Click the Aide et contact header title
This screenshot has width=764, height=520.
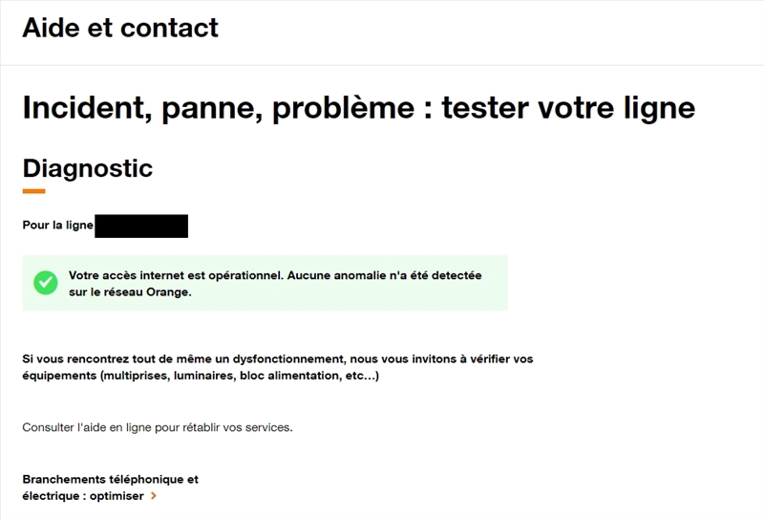pyautogui.click(x=120, y=28)
